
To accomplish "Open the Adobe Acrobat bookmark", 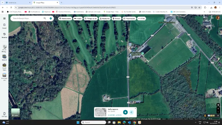I will (145, 12).
